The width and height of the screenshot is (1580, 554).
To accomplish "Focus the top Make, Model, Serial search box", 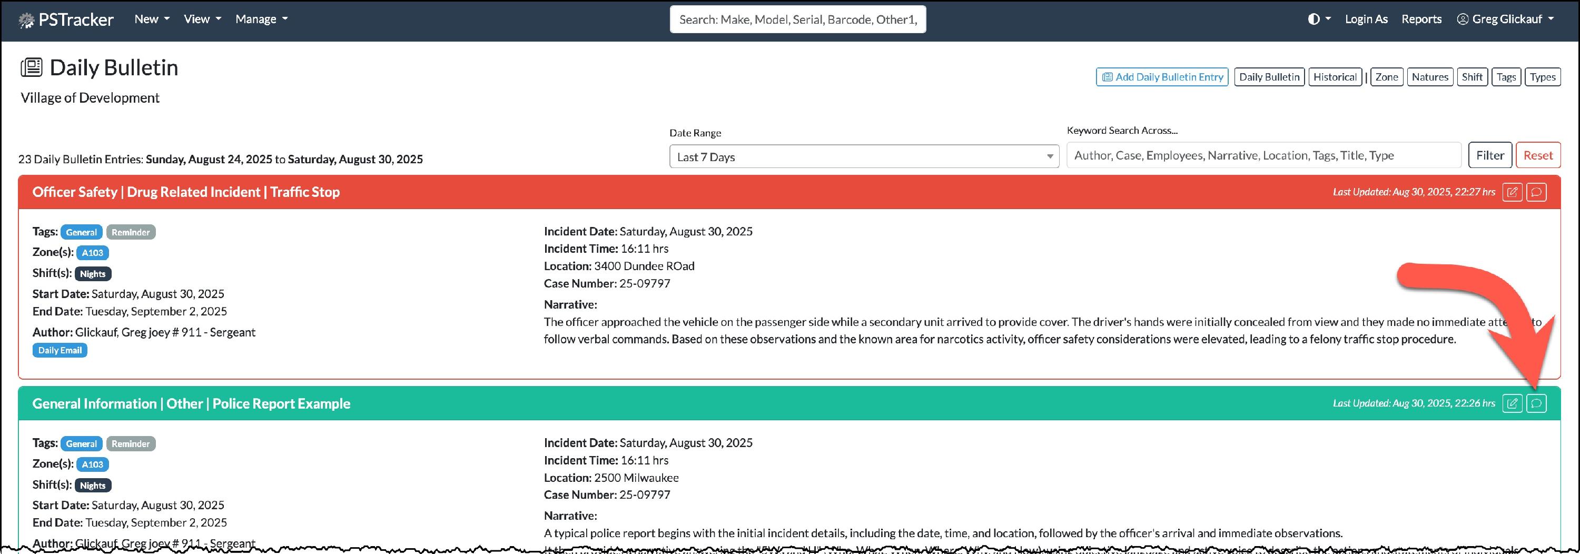I will (797, 19).
